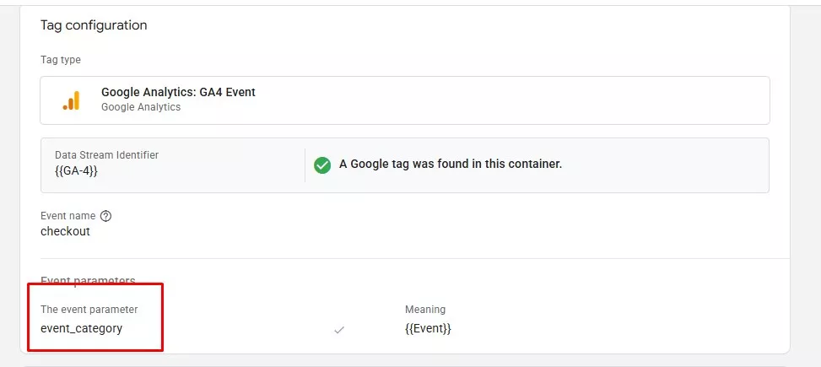Open the Event name help question-mark icon

[x=105, y=216]
